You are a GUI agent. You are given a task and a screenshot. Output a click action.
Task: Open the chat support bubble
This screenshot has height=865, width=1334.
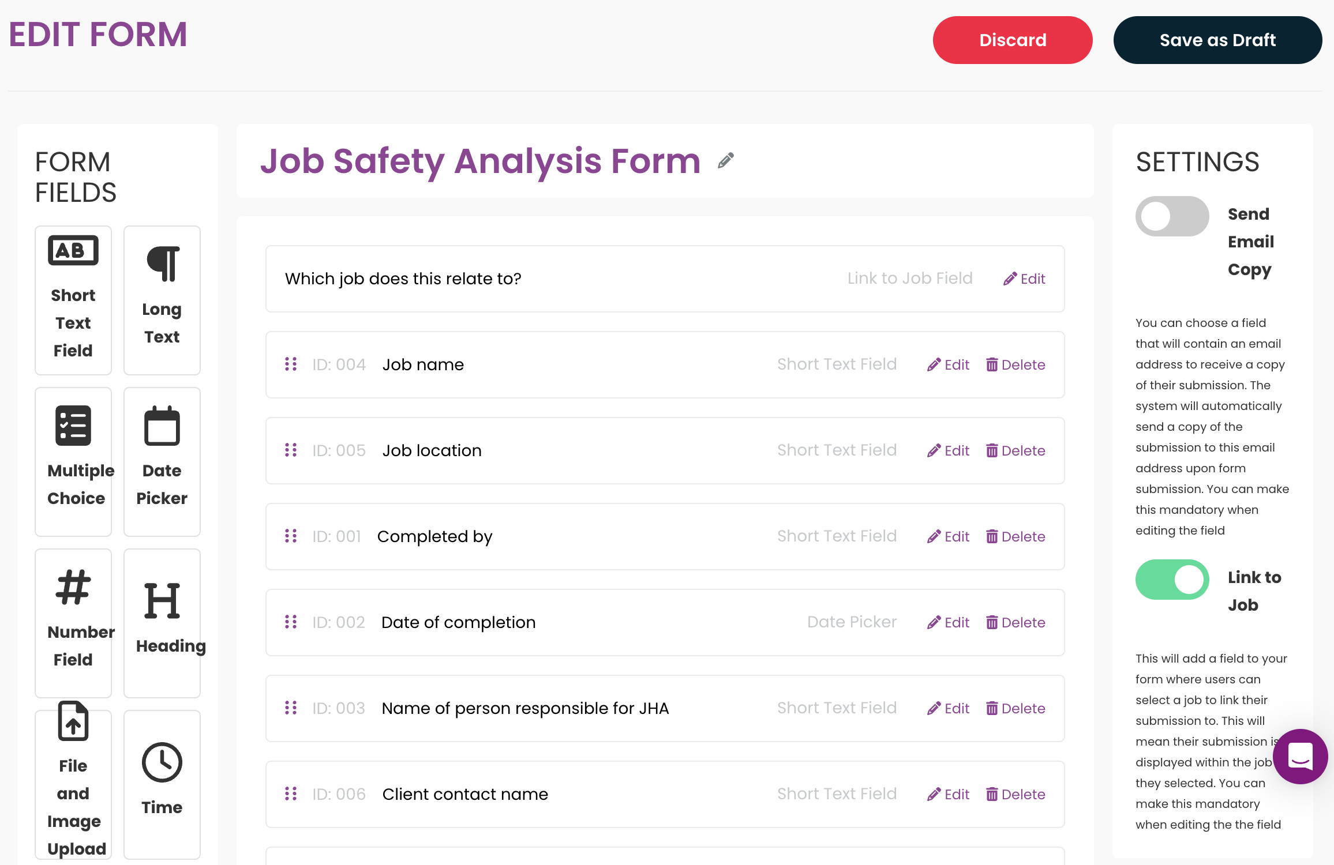[x=1301, y=757]
